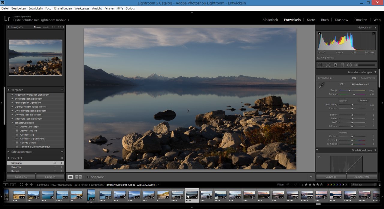Go forward with the filmstrip right arrow
Screen dimensions: 384x209
[31, 185]
